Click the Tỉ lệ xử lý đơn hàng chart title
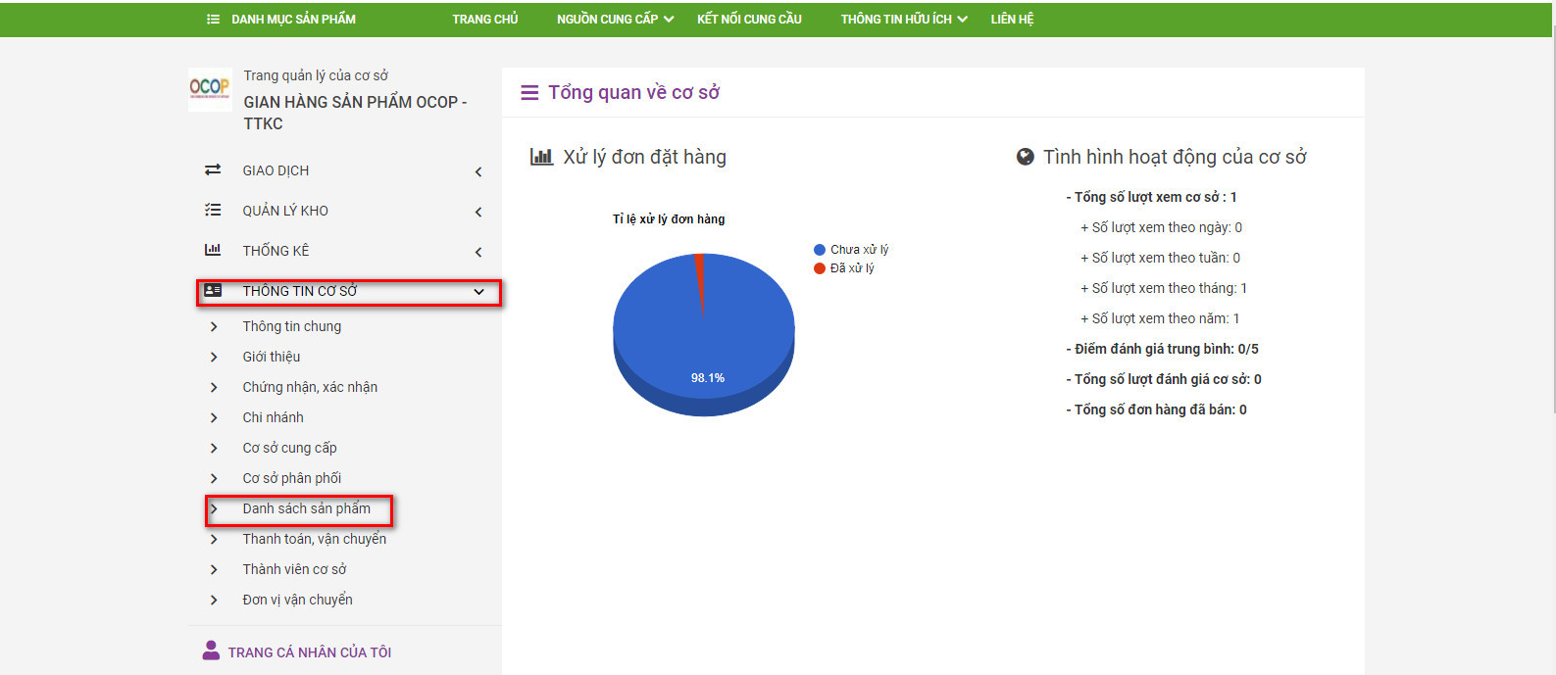The image size is (1556, 675). pos(669,219)
